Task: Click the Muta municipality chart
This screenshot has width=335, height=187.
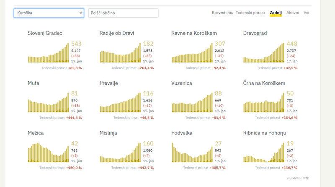Action: tap(48, 104)
